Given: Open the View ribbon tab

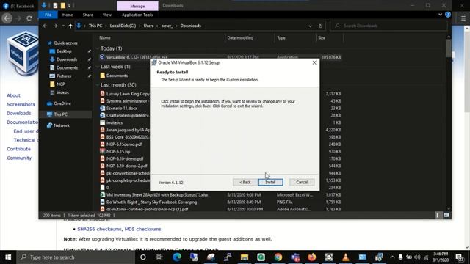Looking at the screenshot, I should click(x=107, y=15).
